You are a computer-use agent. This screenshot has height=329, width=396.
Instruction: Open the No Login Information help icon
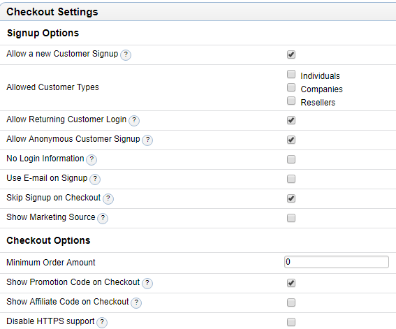coord(91,159)
